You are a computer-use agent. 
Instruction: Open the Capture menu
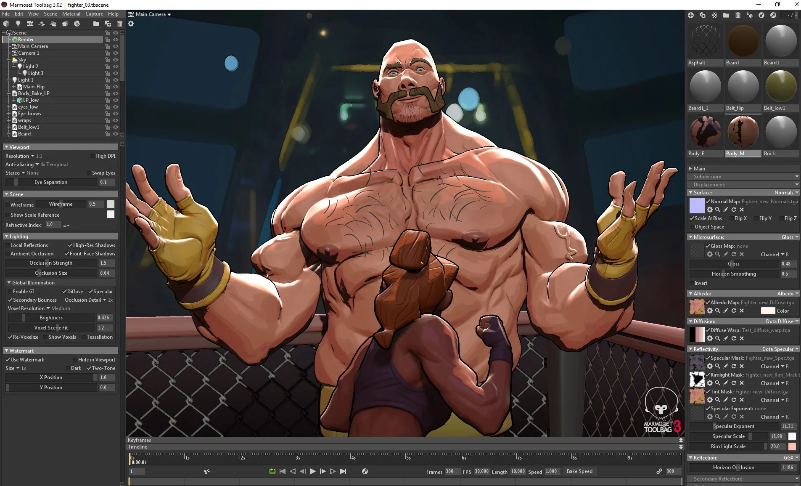[x=94, y=14]
